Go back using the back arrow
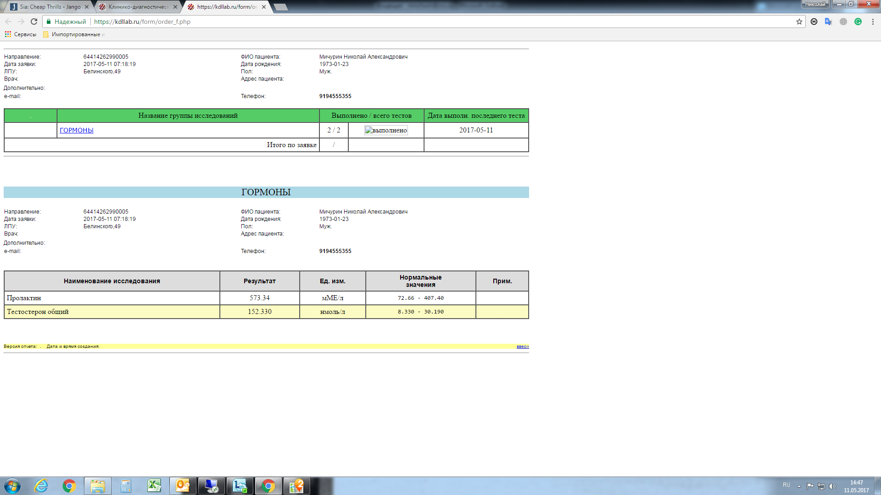 point(8,22)
